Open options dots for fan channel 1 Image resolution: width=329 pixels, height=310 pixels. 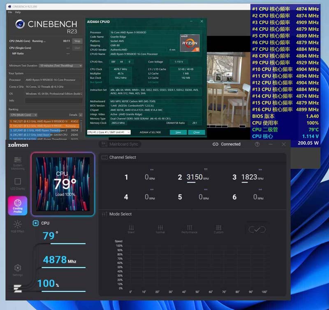point(152,169)
